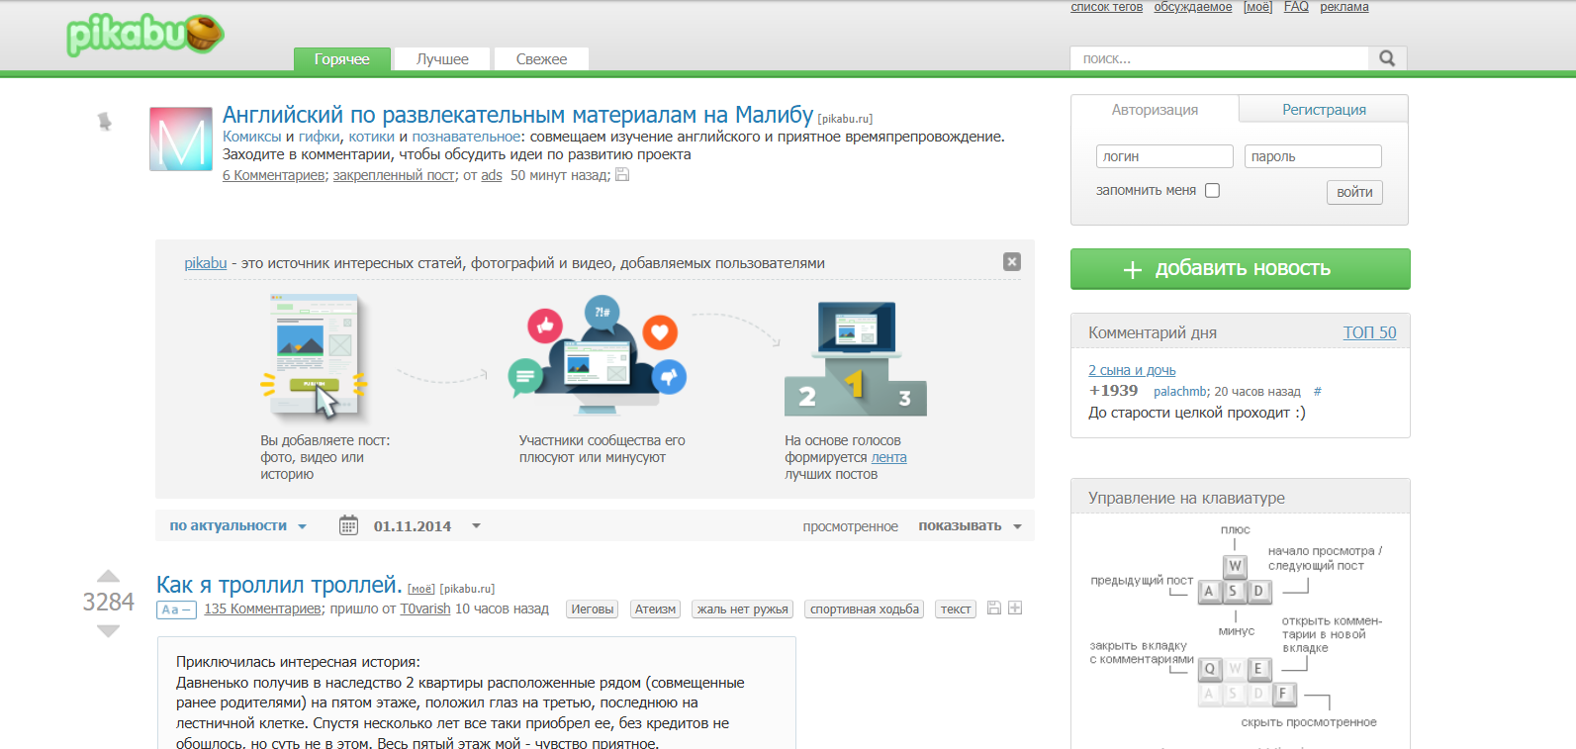Open the "ТОП 50" link
This screenshot has height=749, width=1576.
pyautogui.click(x=1368, y=332)
